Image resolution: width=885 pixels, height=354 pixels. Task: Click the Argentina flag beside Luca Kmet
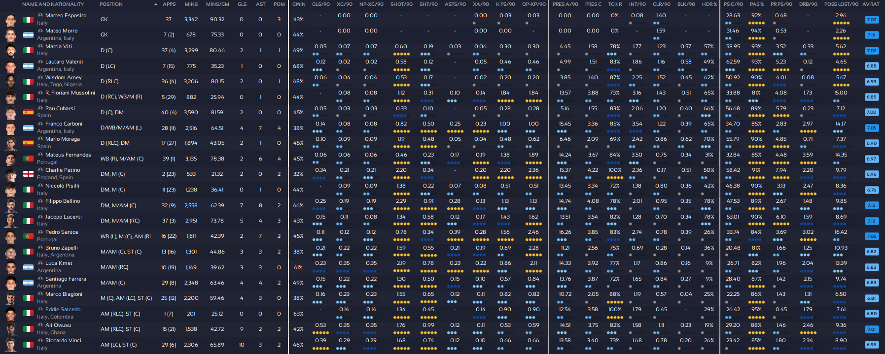28,267
